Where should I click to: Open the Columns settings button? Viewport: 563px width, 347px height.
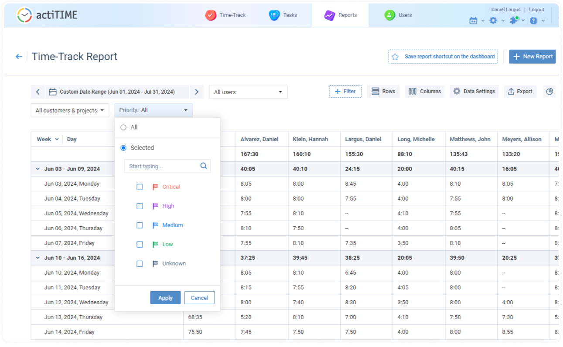tap(425, 92)
